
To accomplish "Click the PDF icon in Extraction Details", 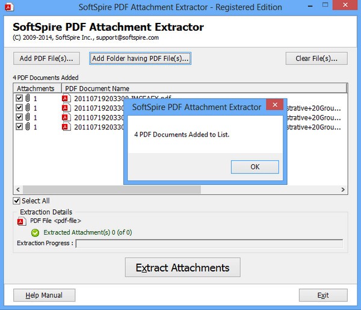I will (x=22, y=222).
